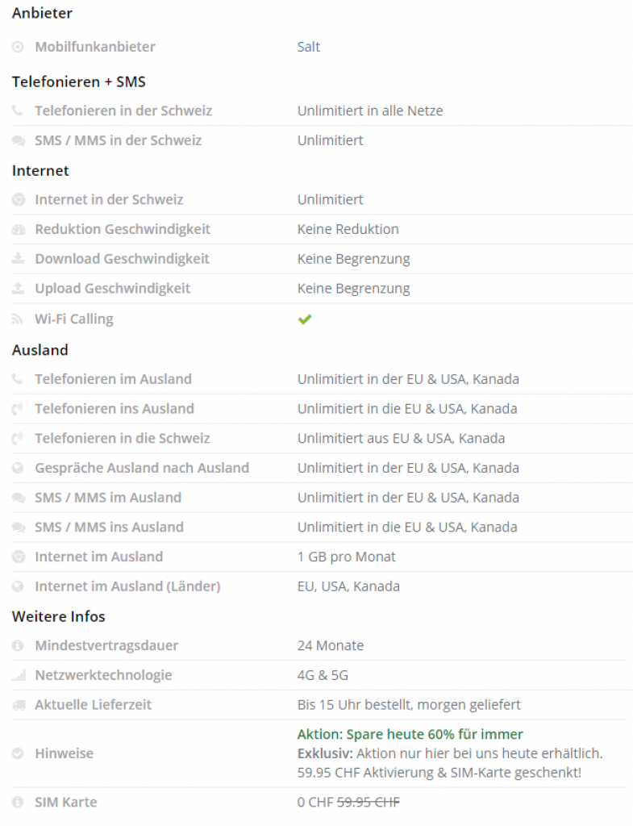Click the globe icon beside Internet im Ausland (Länder)
The width and height of the screenshot is (633, 826).
[x=18, y=586]
